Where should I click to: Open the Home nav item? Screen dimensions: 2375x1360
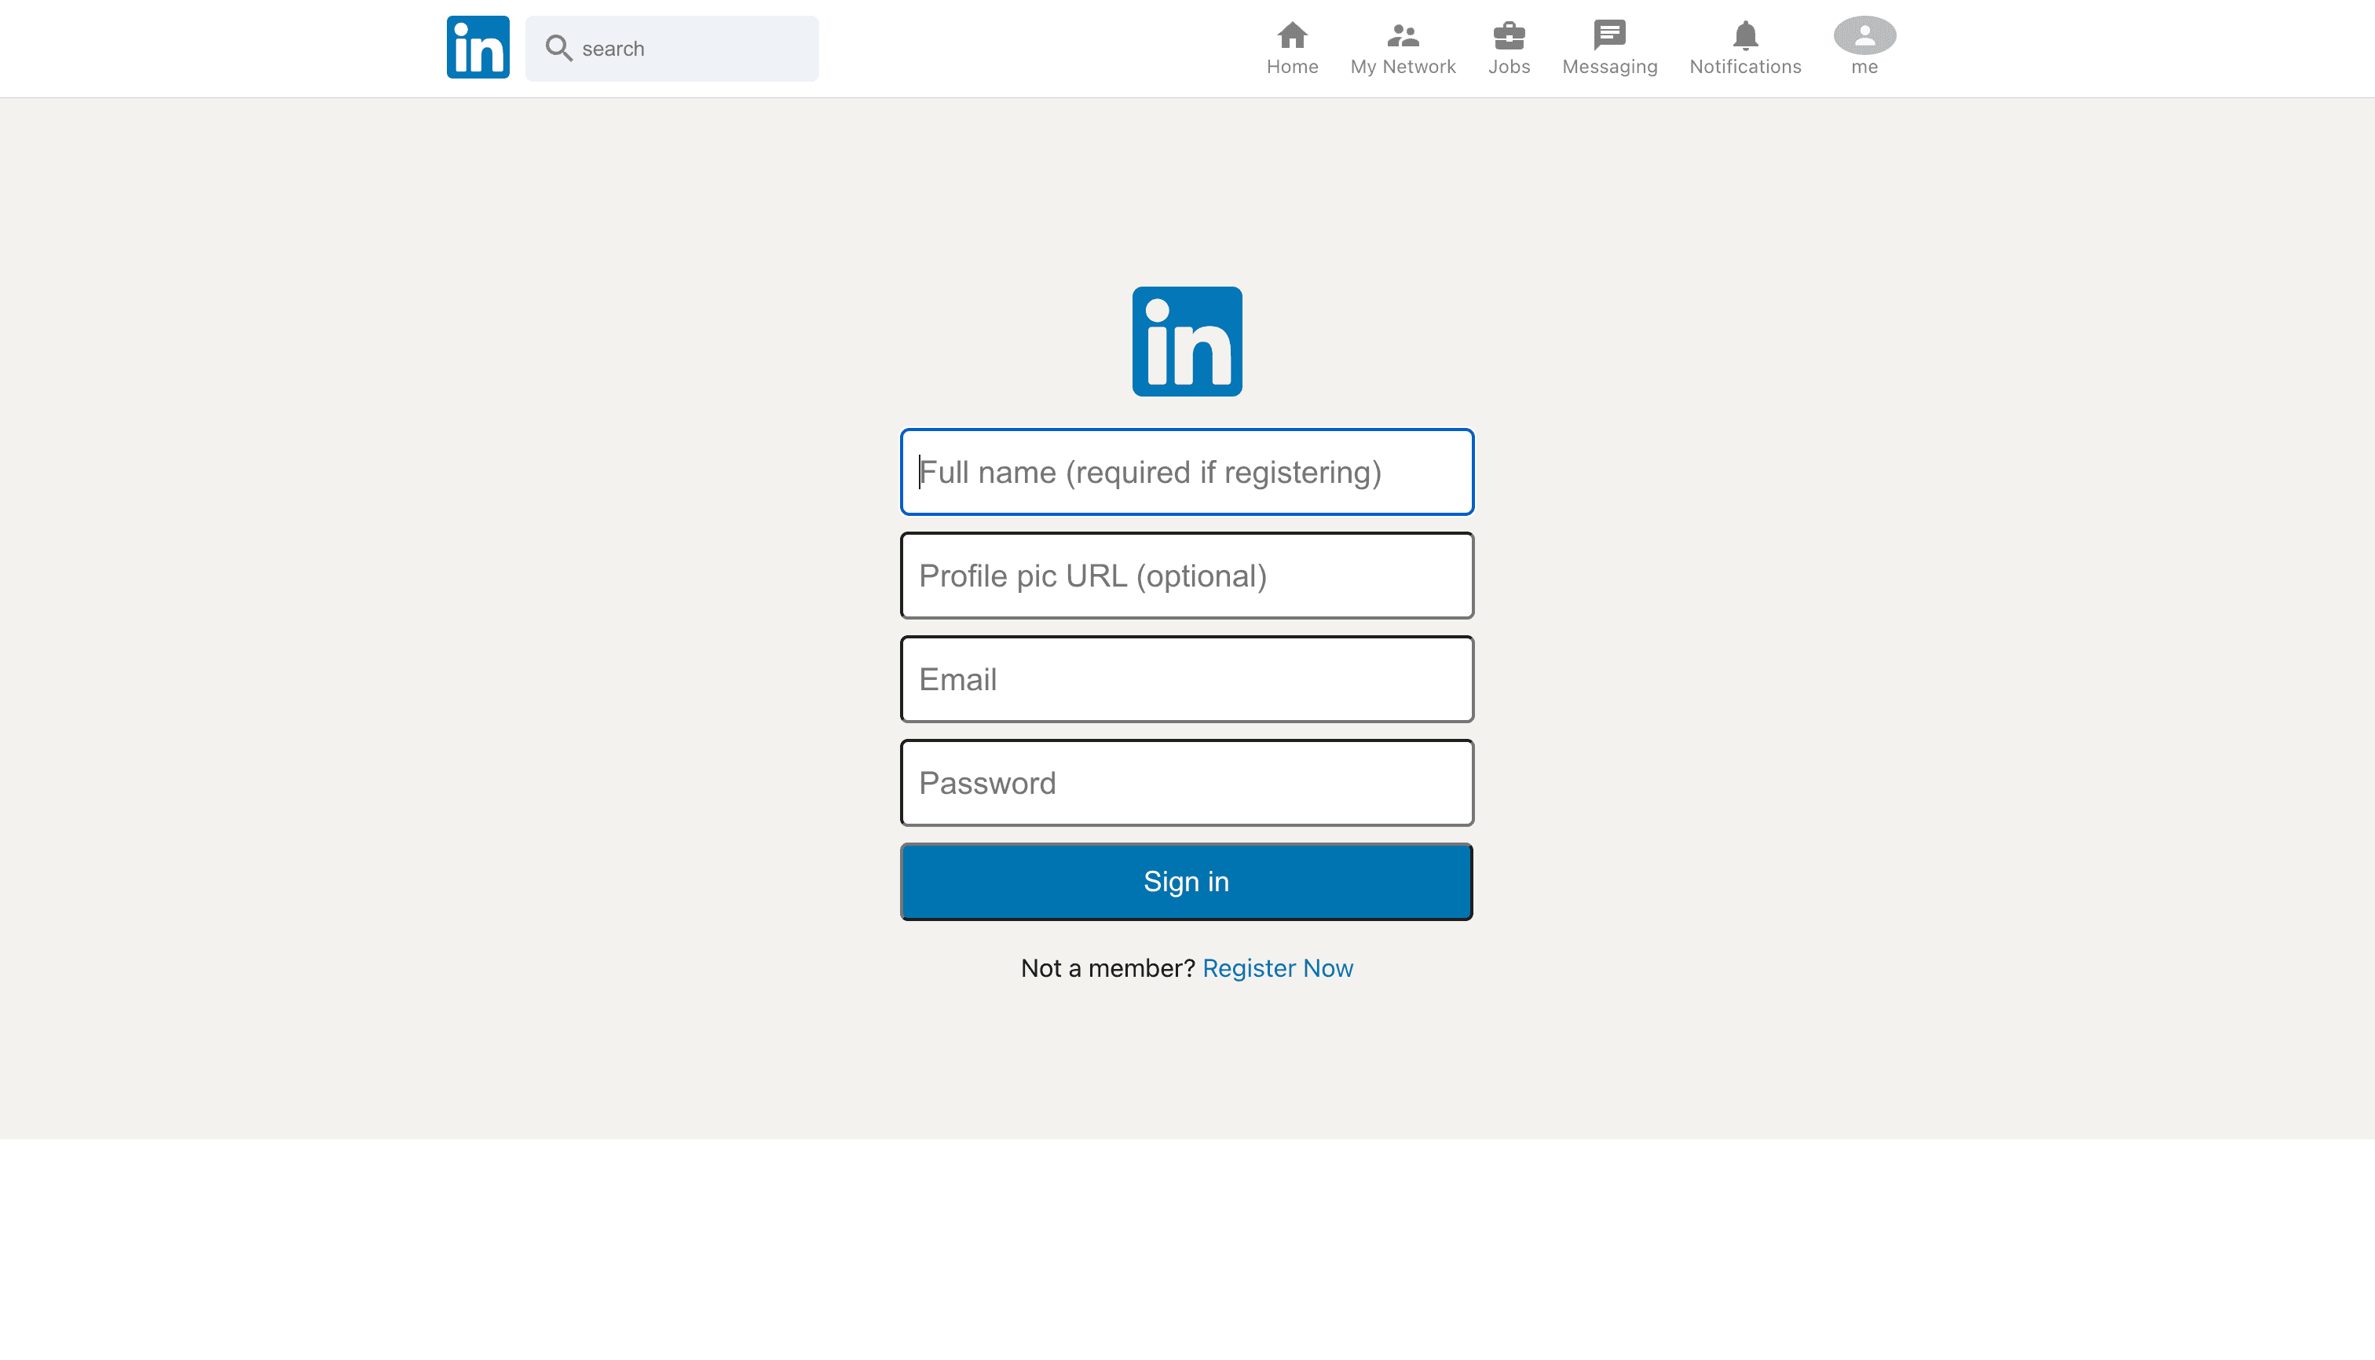1292,48
